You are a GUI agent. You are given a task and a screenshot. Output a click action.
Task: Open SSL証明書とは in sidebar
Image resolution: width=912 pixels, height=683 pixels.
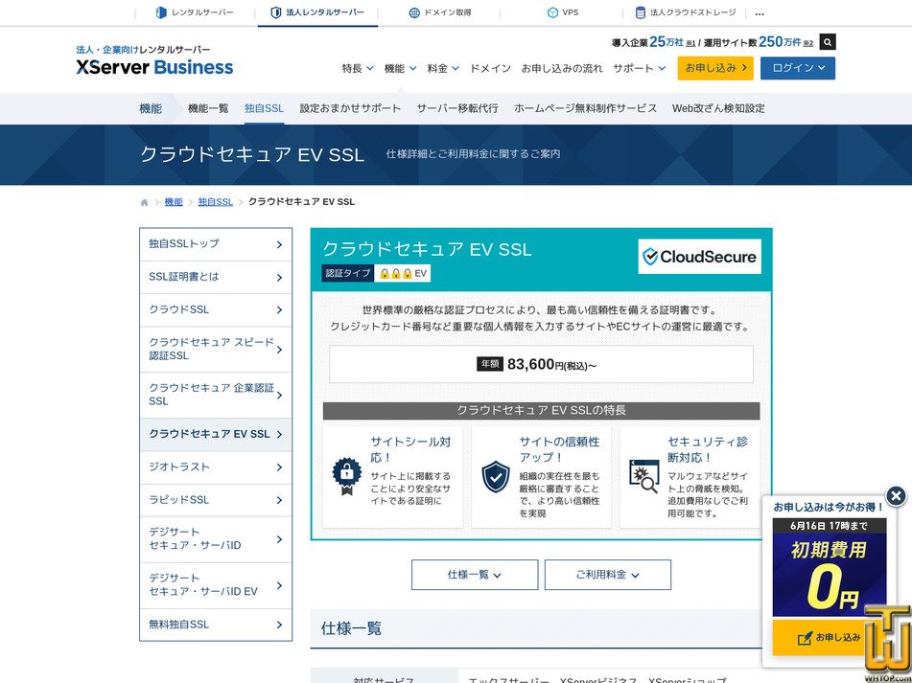(216, 277)
